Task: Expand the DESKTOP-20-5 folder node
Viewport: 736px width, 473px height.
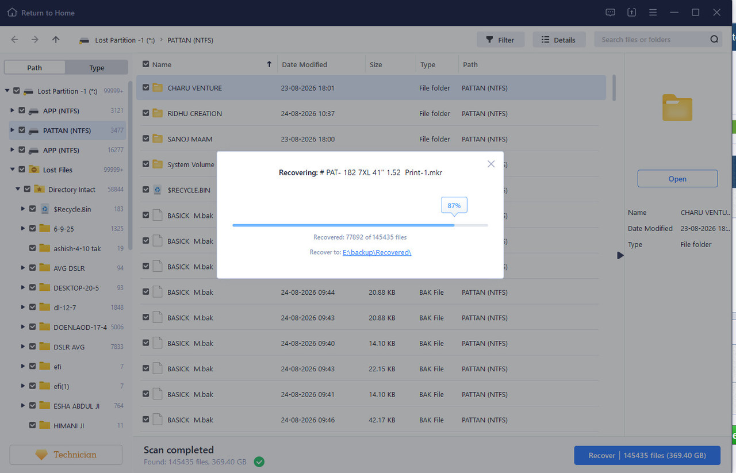Action: click(x=23, y=287)
